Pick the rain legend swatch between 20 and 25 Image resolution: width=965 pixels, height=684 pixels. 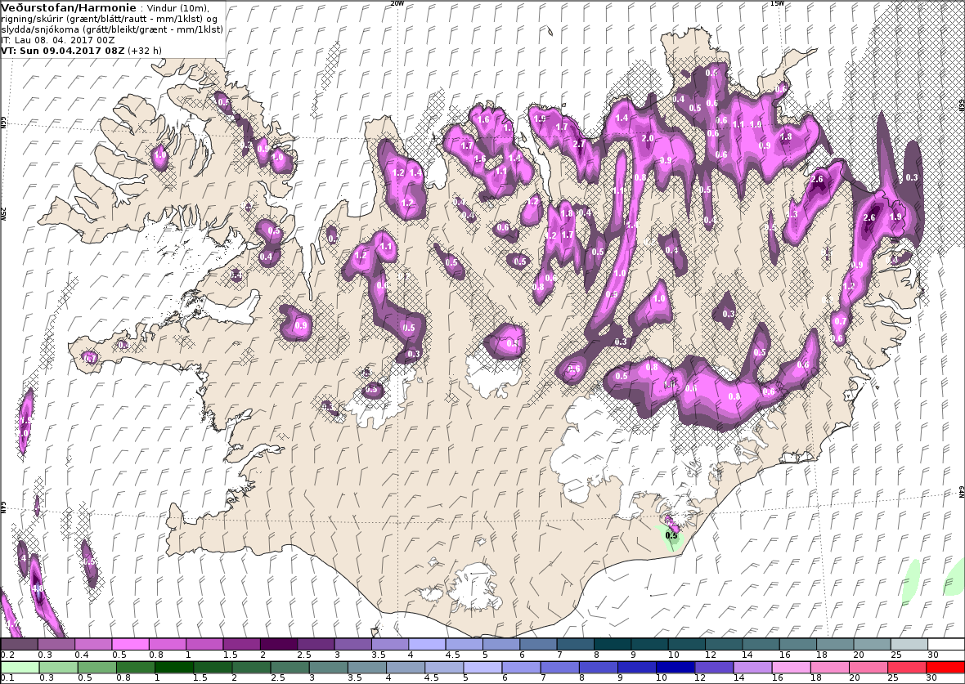coord(868,668)
